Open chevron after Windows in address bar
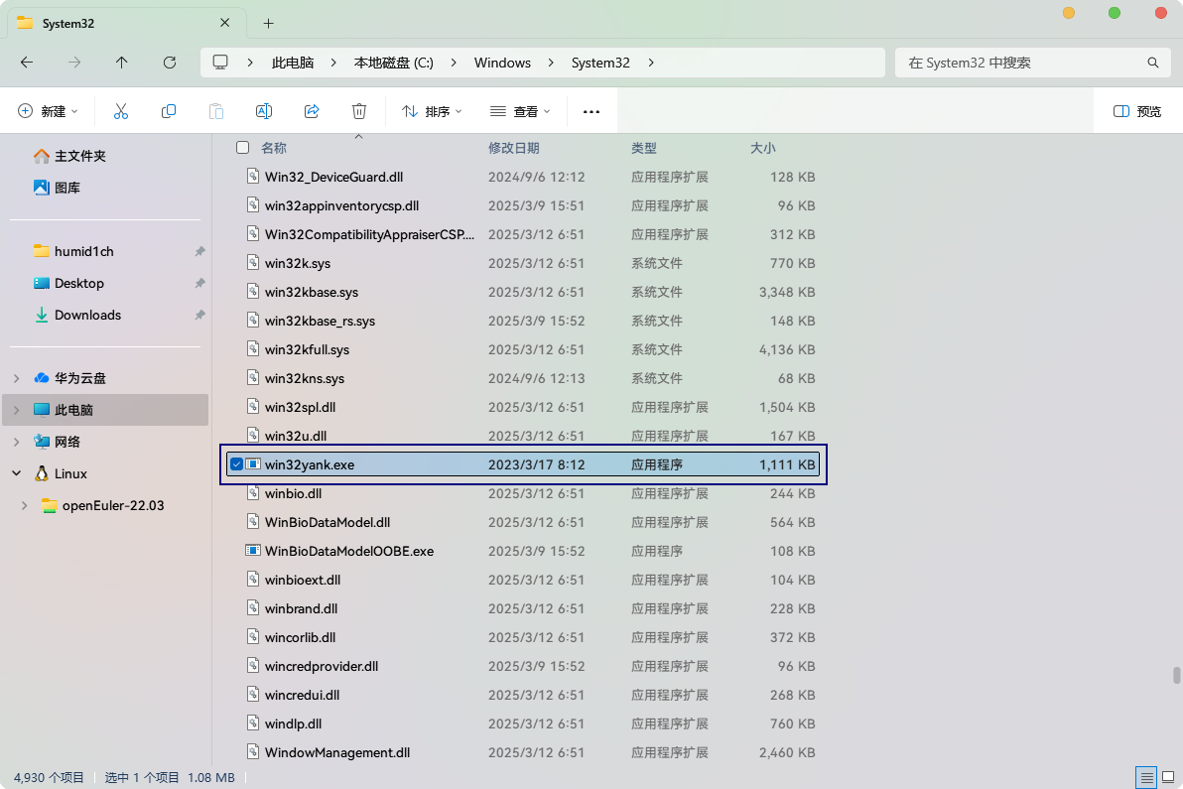 [551, 63]
